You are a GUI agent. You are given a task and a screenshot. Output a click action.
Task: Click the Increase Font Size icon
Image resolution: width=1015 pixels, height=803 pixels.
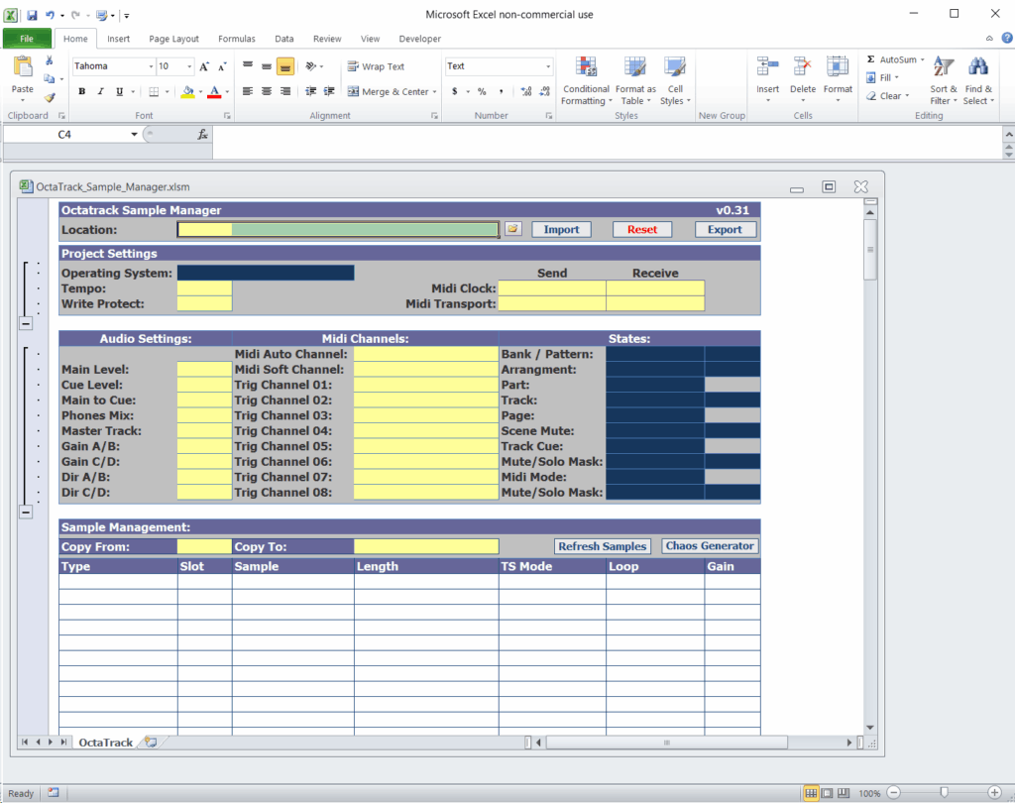pos(204,66)
